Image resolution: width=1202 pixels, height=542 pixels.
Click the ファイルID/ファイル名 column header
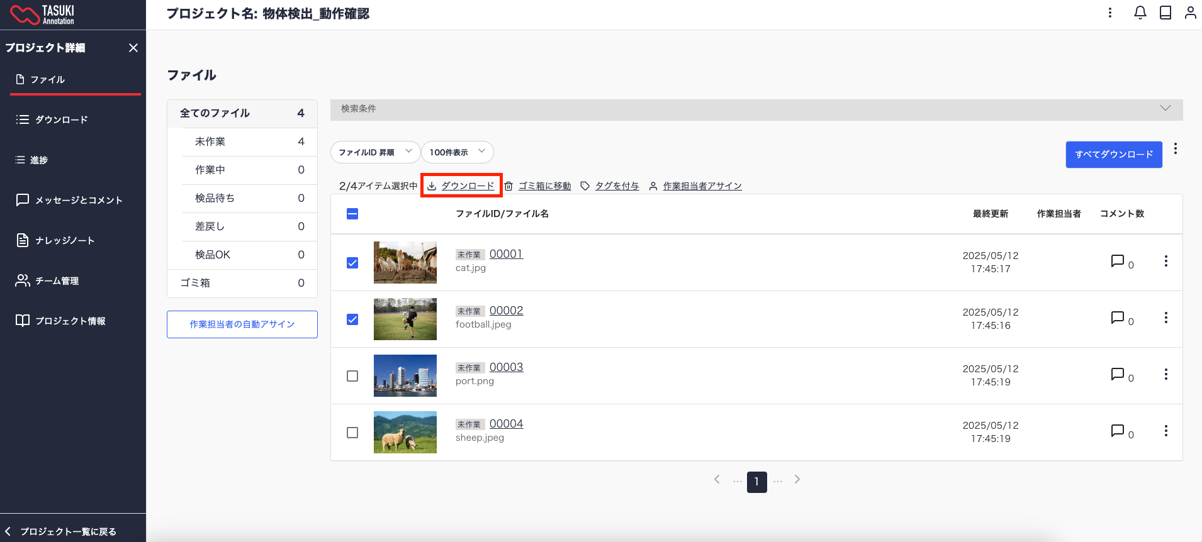tap(502, 214)
